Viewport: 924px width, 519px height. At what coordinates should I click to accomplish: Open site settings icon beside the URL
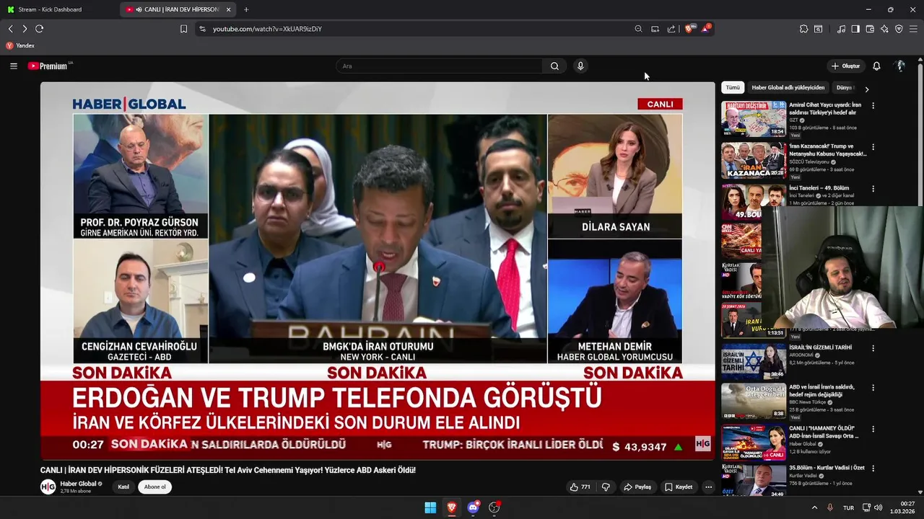(x=202, y=29)
